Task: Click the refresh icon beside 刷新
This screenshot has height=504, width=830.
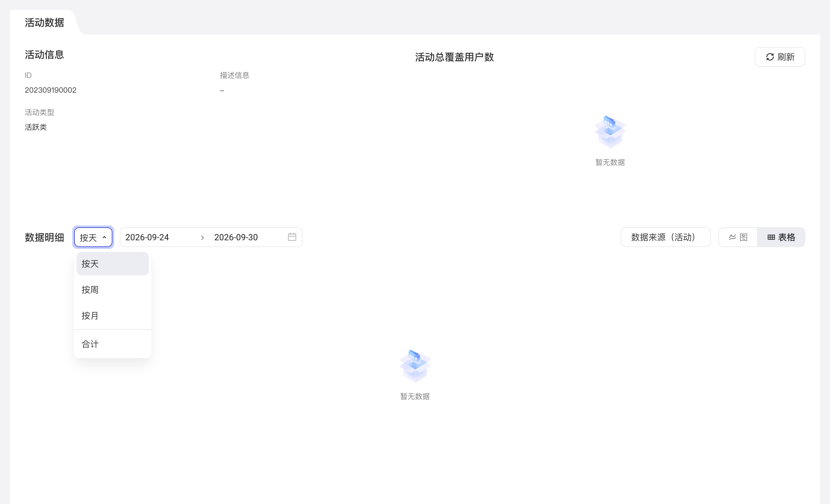Action: [770, 57]
